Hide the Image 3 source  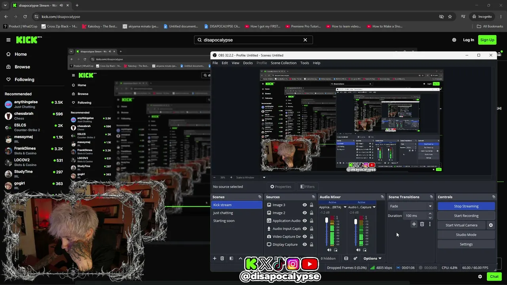coord(305,205)
